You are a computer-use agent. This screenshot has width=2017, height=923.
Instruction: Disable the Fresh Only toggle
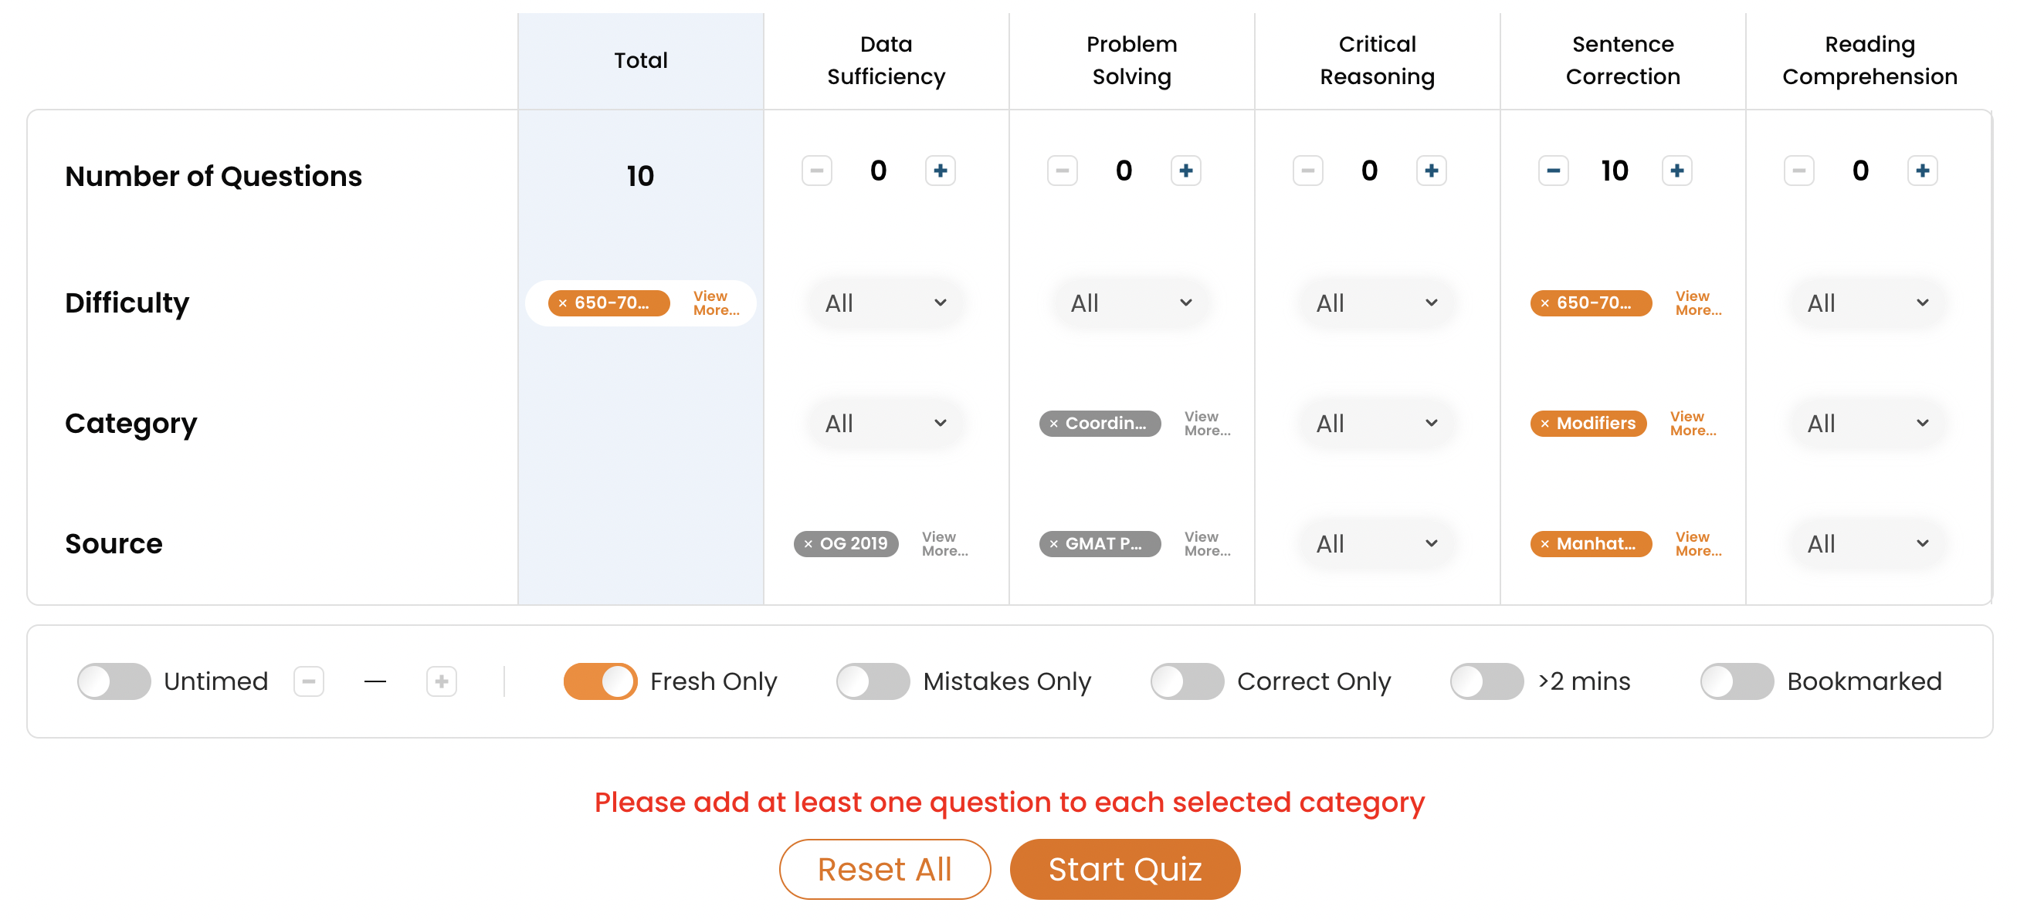(600, 681)
